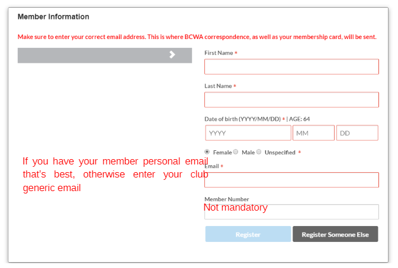Click the Date of birth label
The image size is (398, 268).
[x=242, y=119]
